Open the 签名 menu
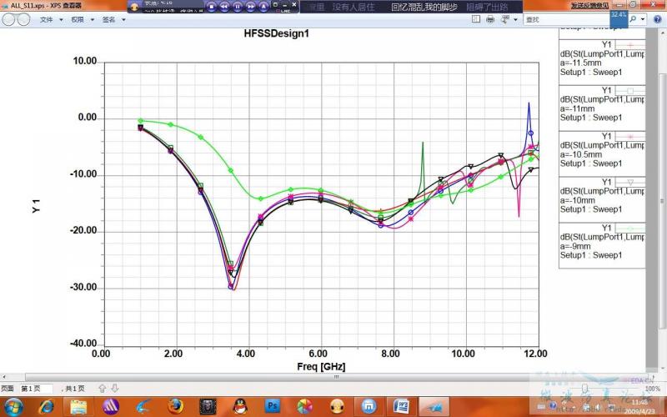The height and width of the screenshot is (417, 667). (x=109, y=19)
